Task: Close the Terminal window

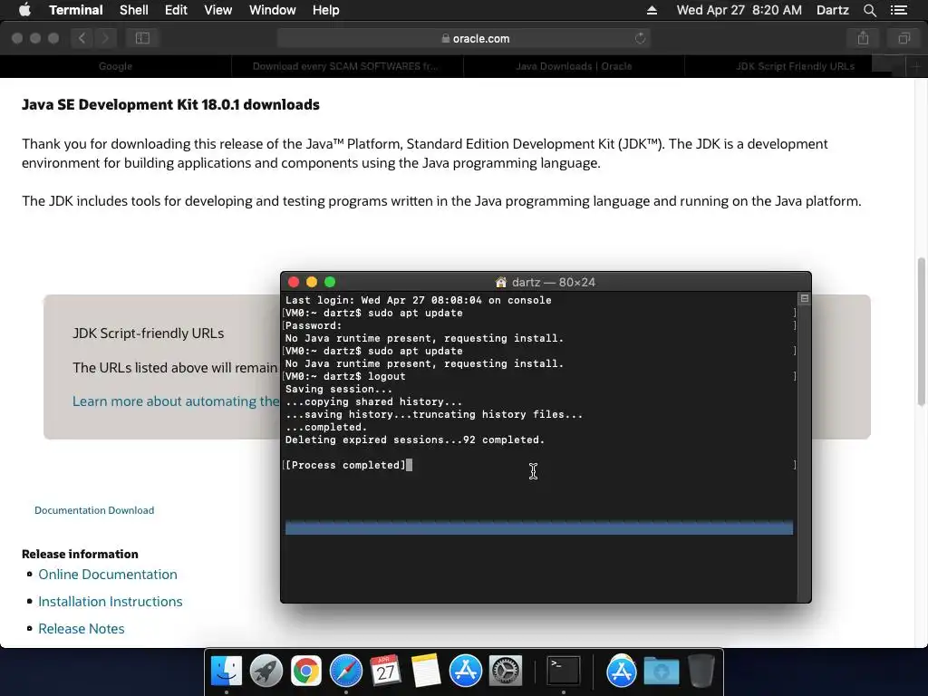Action: click(x=294, y=282)
